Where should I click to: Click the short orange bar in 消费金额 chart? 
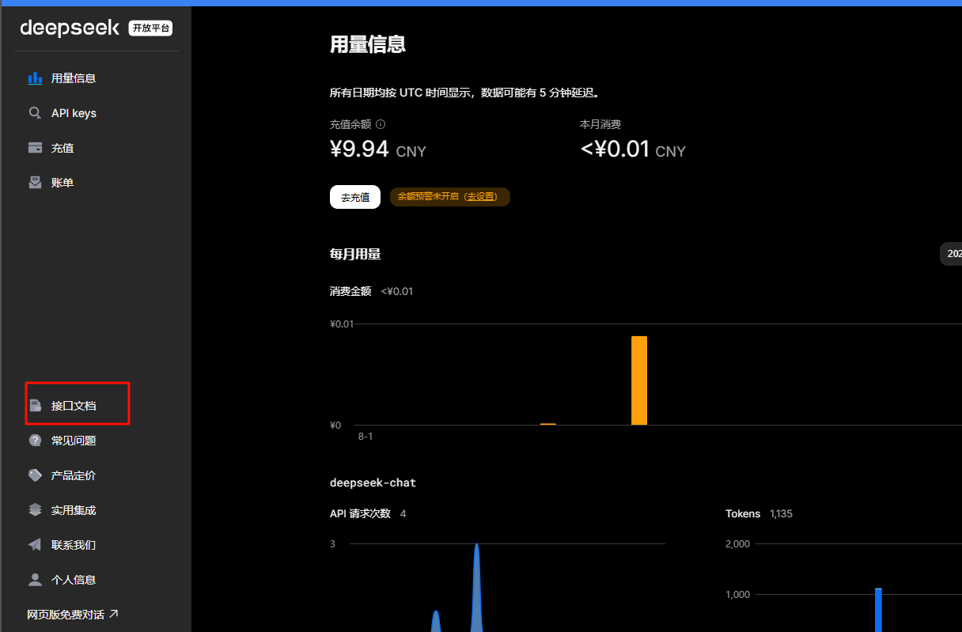tap(548, 424)
